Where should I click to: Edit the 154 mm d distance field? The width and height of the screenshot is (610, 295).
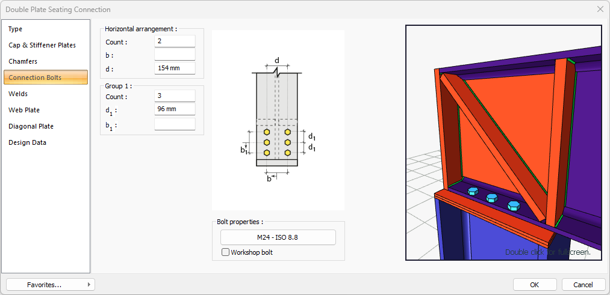(175, 68)
